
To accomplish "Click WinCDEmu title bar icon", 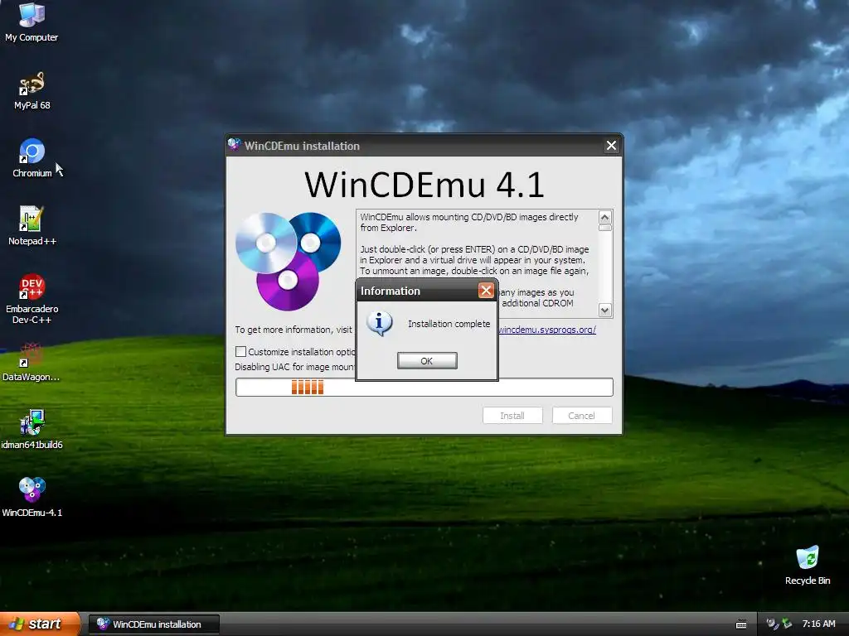I will tap(234, 145).
